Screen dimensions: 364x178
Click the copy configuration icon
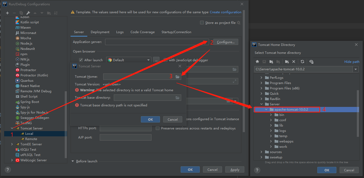[21, 13]
